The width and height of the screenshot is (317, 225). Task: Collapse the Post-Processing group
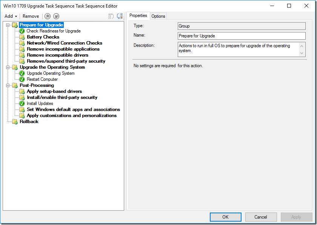tap(8, 85)
